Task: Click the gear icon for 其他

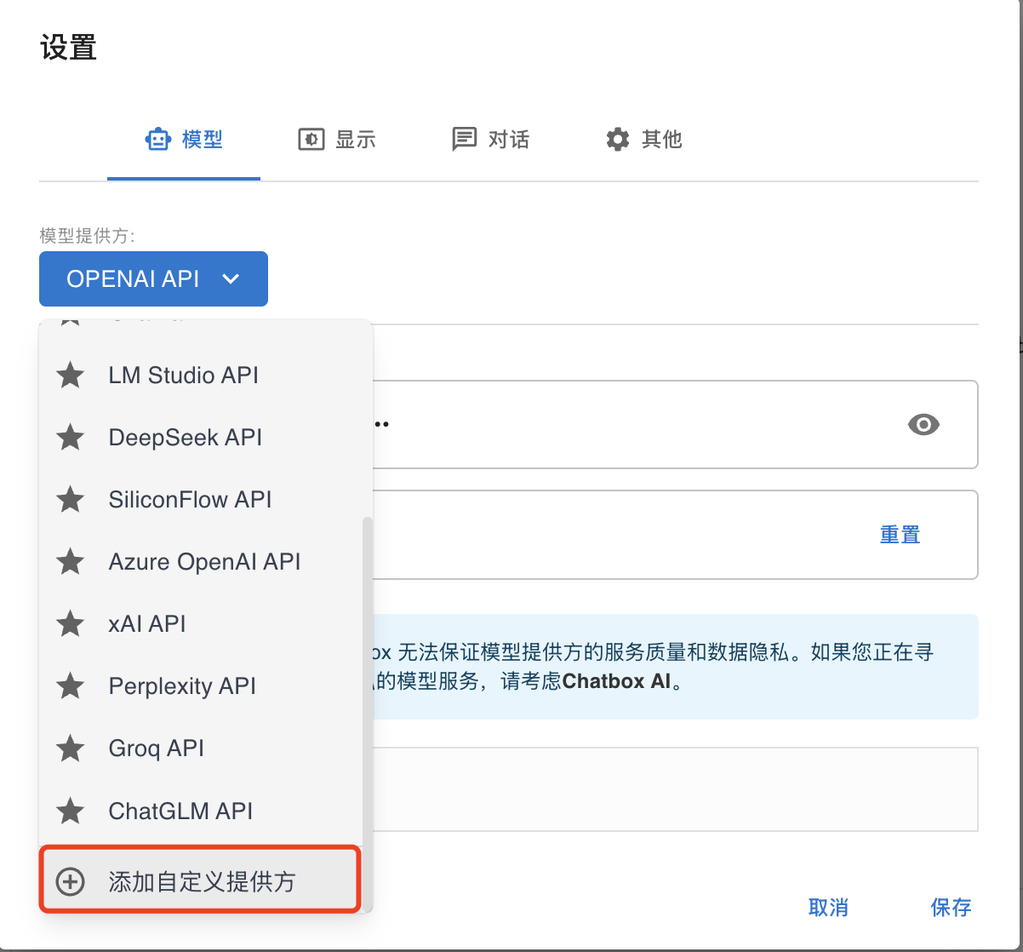Action: pos(617,140)
